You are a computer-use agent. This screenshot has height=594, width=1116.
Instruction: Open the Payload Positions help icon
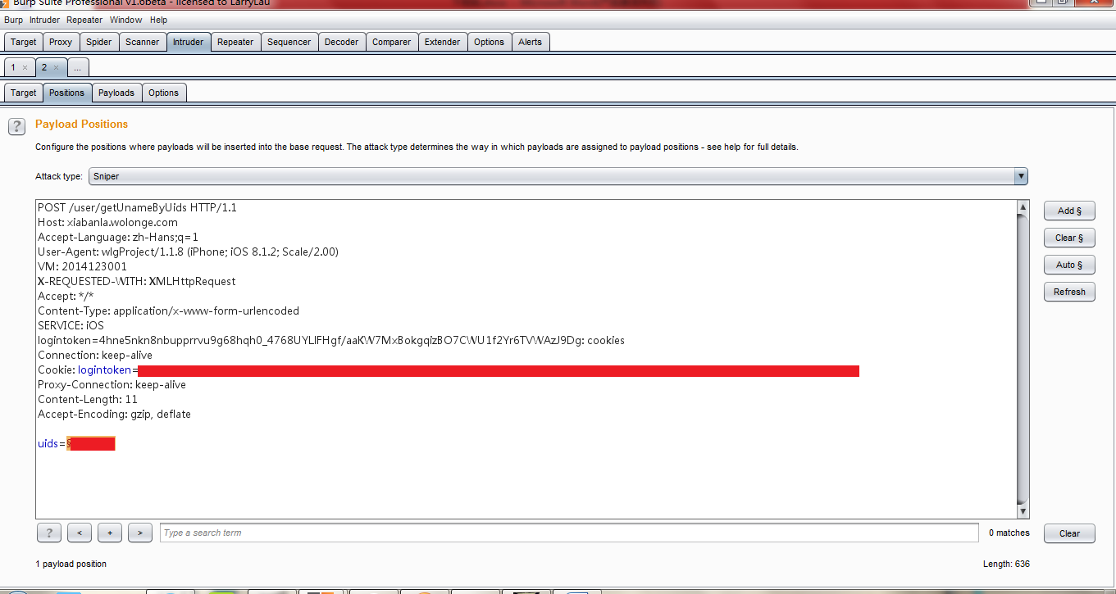[x=16, y=126]
